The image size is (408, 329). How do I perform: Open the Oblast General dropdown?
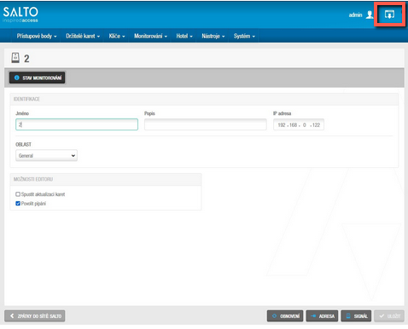pyautogui.click(x=46, y=155)
